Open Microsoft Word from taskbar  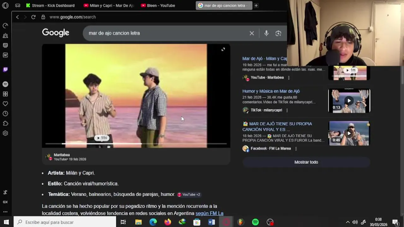[211, 222]
